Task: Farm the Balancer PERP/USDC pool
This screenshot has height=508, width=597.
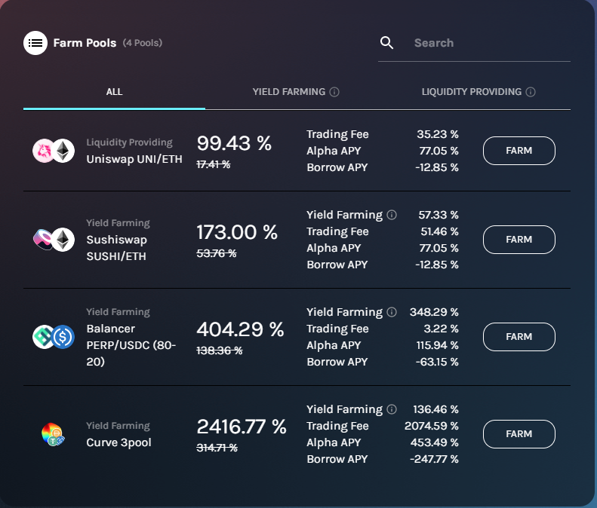Action: pyautogui.click(x=519, y=337)
